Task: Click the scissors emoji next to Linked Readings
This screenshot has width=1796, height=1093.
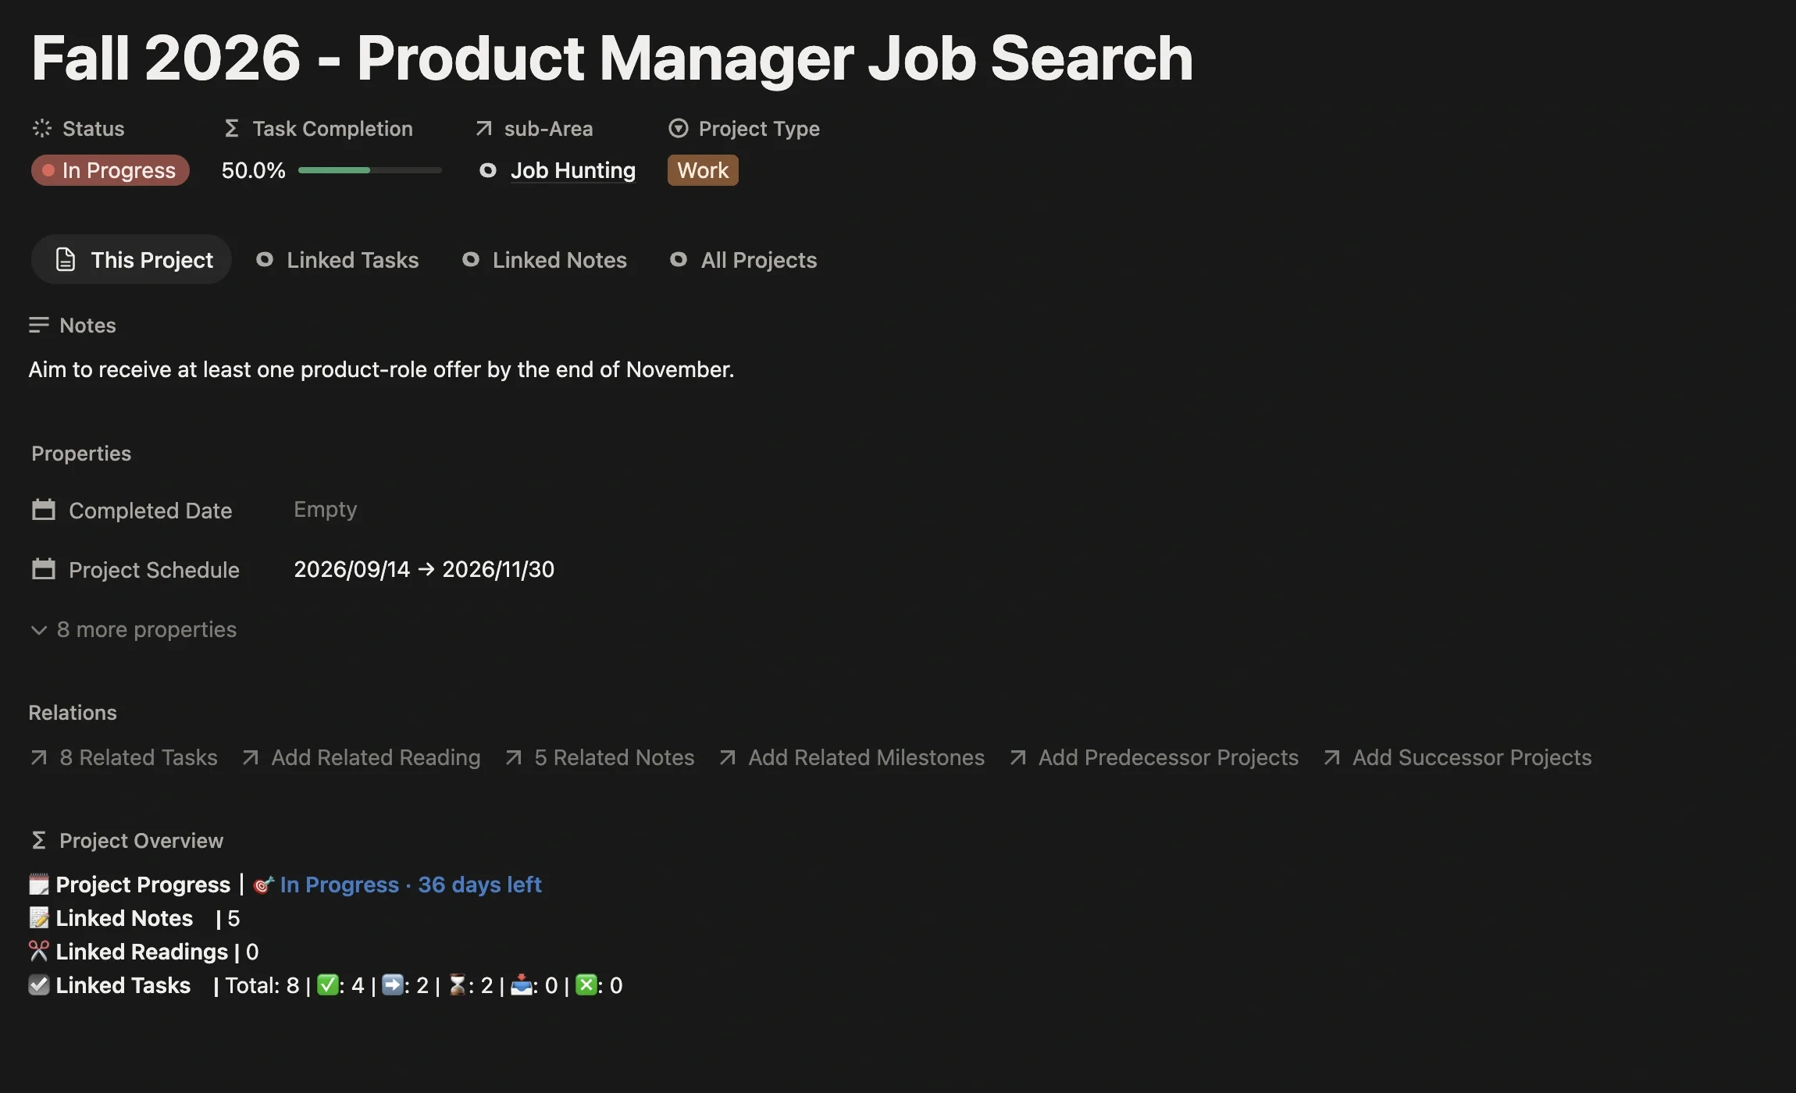Action: pyautogui.click(x=39, y=952)
